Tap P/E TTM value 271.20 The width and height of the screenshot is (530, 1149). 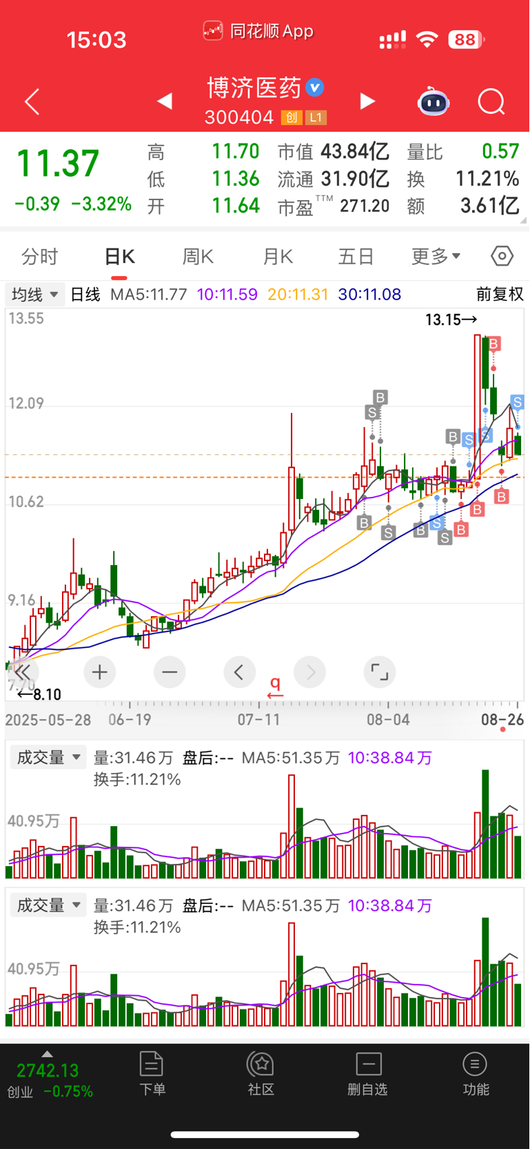pos(365,206)
